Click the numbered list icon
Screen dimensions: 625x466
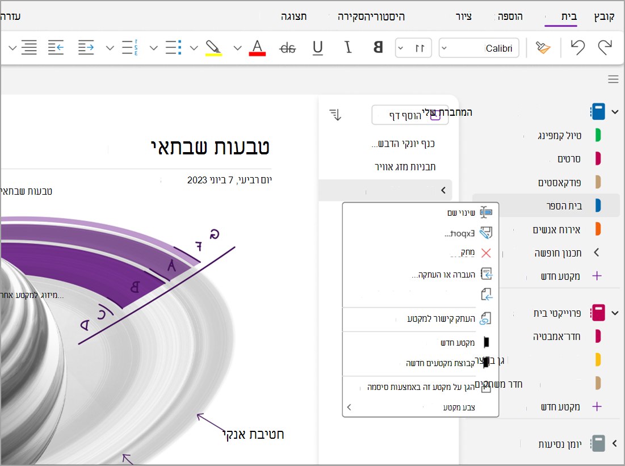tap(129, 48)
